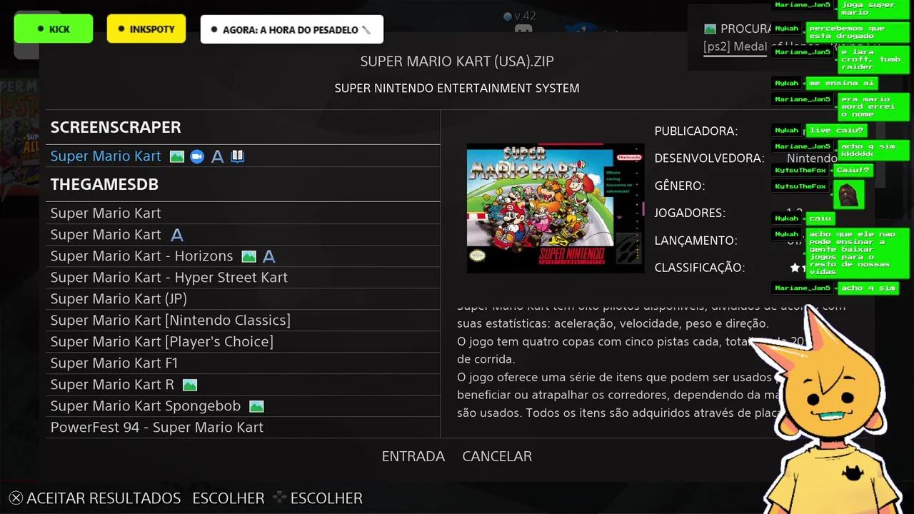914x514 pixels.
Task: Click logo 'A' icon in ScreenScraper result row
Action: click(218, 156)
